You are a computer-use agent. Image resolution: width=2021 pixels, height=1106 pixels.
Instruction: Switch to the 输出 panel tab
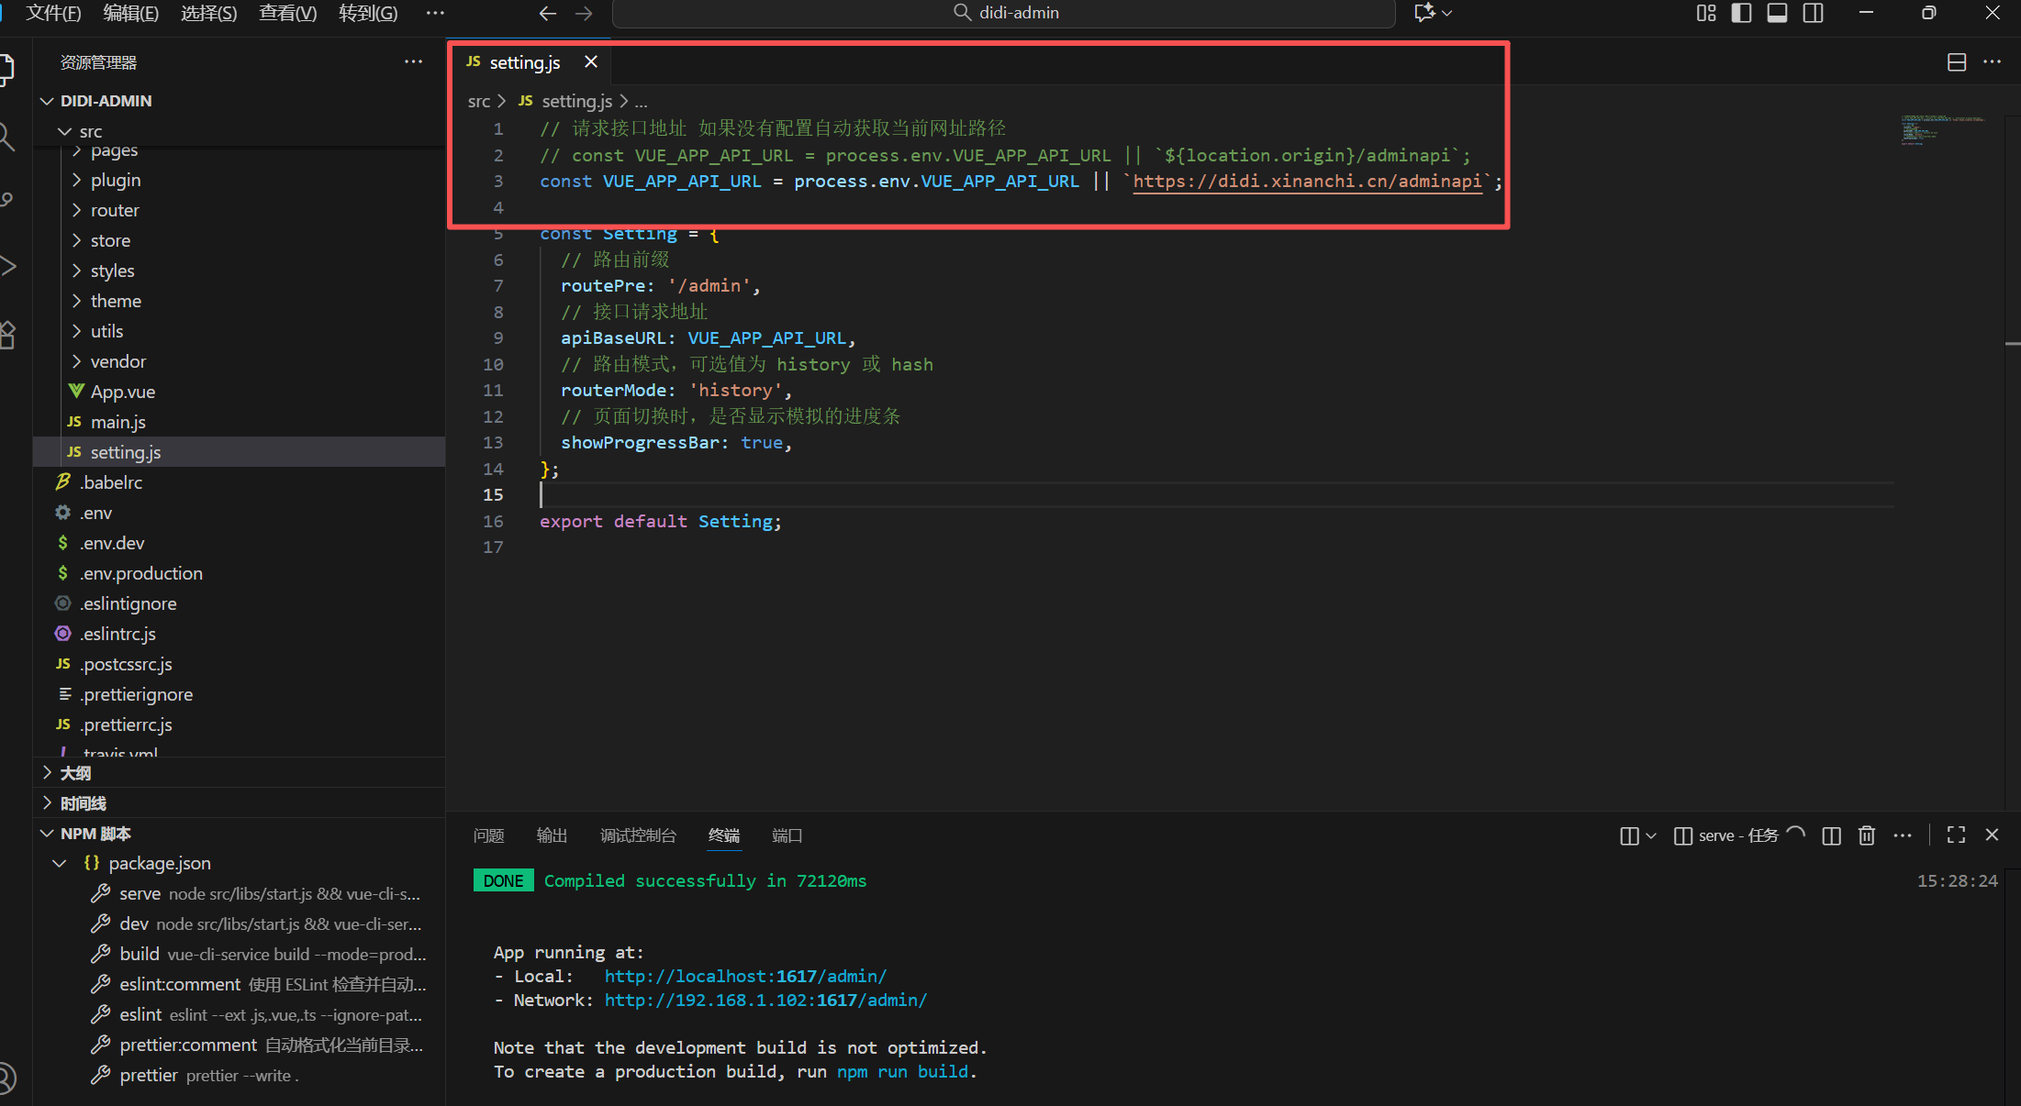[552, 835]
